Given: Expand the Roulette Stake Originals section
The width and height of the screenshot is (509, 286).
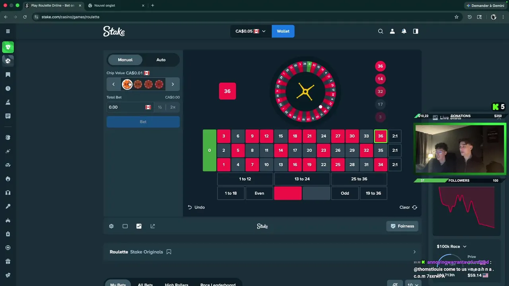Looking at the screenshot, I should (414, 252).
